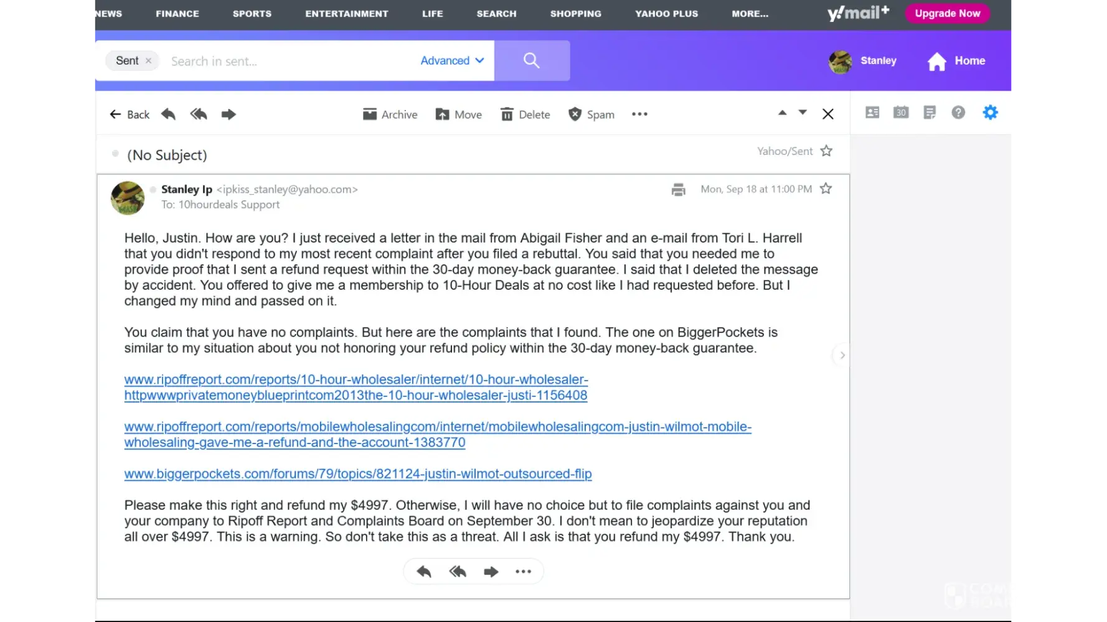The width and height of the screenshot is (1107, 622).
Task: Open the Finance menu item
Action: [x=177, y=14]
